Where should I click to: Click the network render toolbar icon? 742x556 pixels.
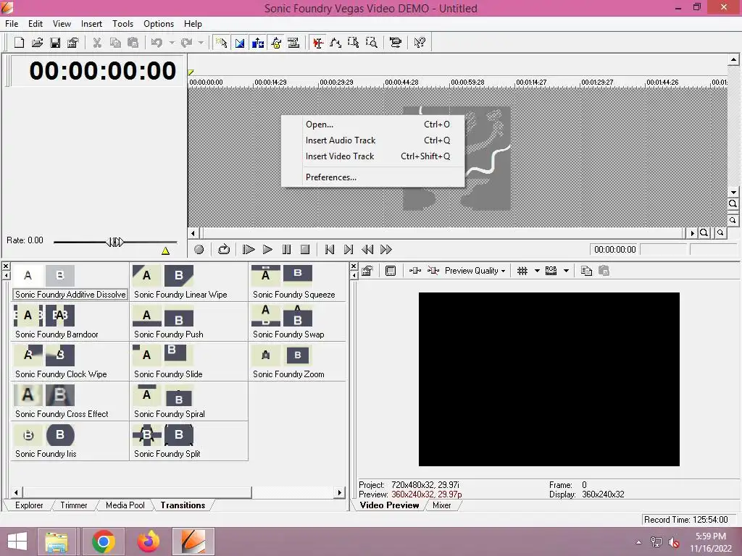[x=395, y=43]
